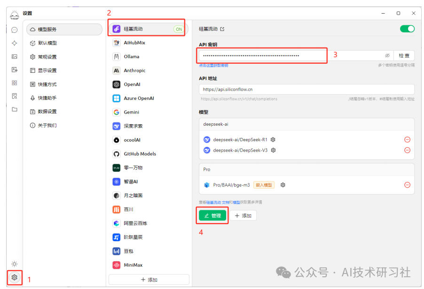The height and width of the screenshot is (289, 424).
Task: Click deepseek-ai/DeepSeek-R1 model name
Action: coord(240,139)
